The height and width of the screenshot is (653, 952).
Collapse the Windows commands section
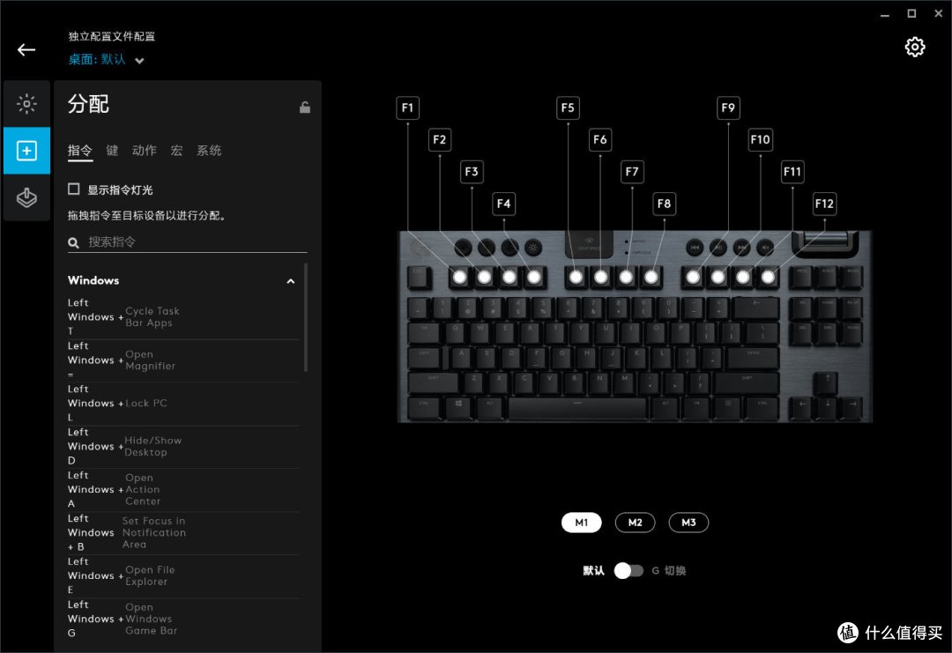coord(290,281)
